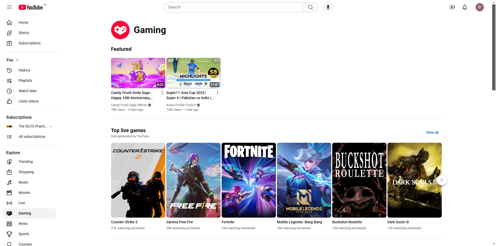496x246 pixels.
Task: Open the Dark Souls III game card
Action: [415, 180]
